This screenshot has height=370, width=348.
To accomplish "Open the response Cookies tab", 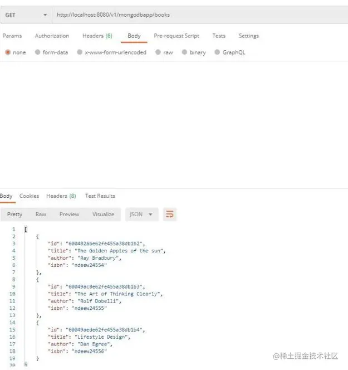I will 30,196.
